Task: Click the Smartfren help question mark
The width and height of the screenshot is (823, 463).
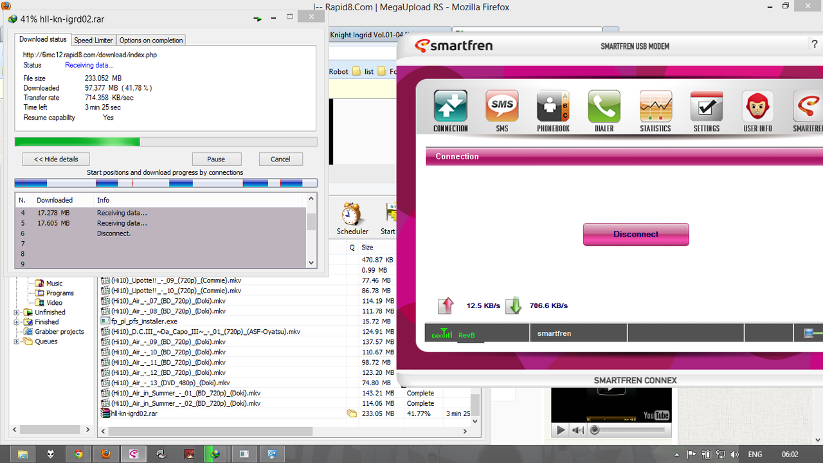Action: [815, 44]
